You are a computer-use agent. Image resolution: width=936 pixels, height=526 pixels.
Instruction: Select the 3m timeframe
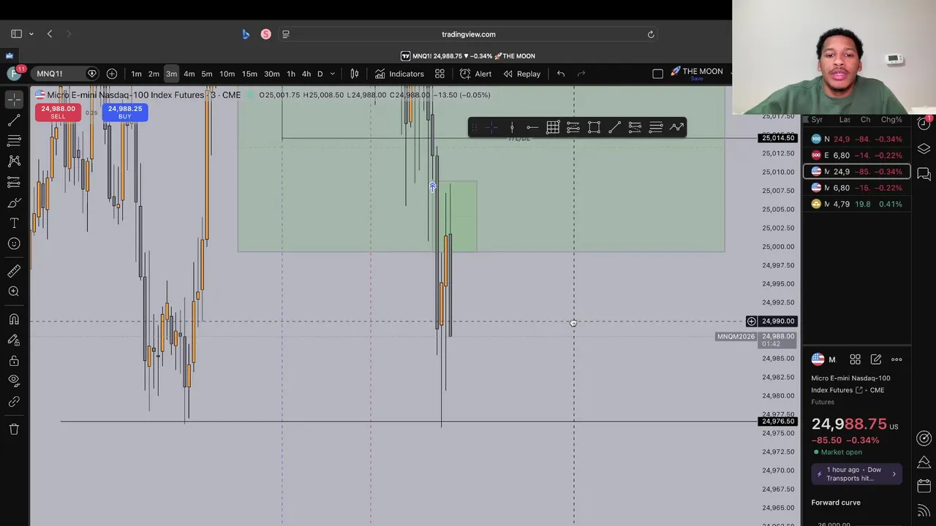click(x=171, y=74)
